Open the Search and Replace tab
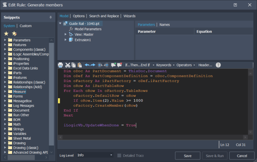Screen dimensions: 257x162 click(104, 16)
